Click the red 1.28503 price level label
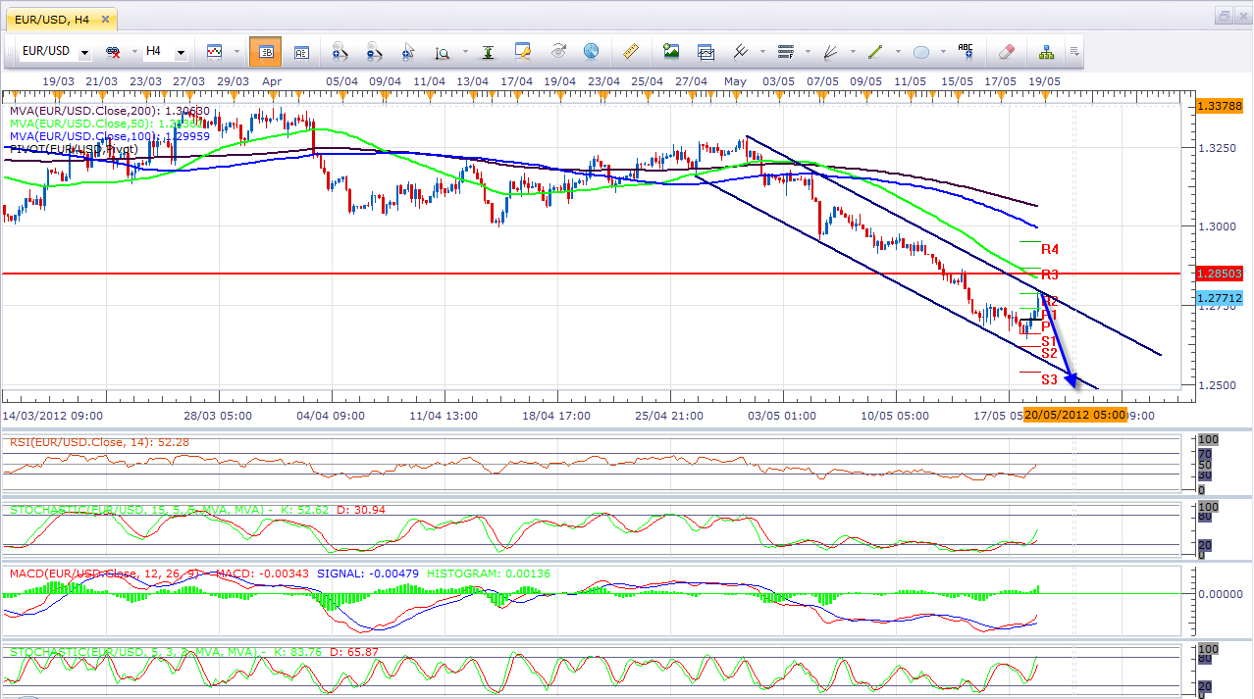 click(1220, 274)
